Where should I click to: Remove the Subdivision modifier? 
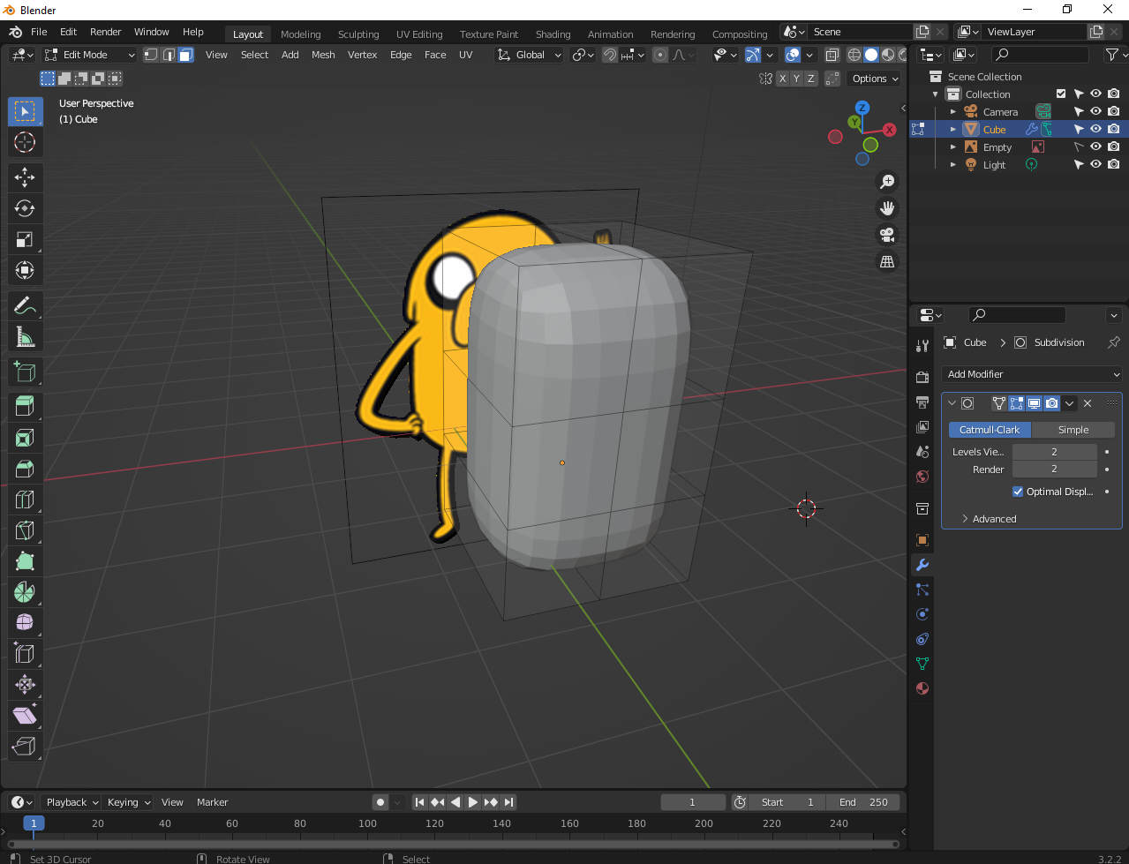1088,403
